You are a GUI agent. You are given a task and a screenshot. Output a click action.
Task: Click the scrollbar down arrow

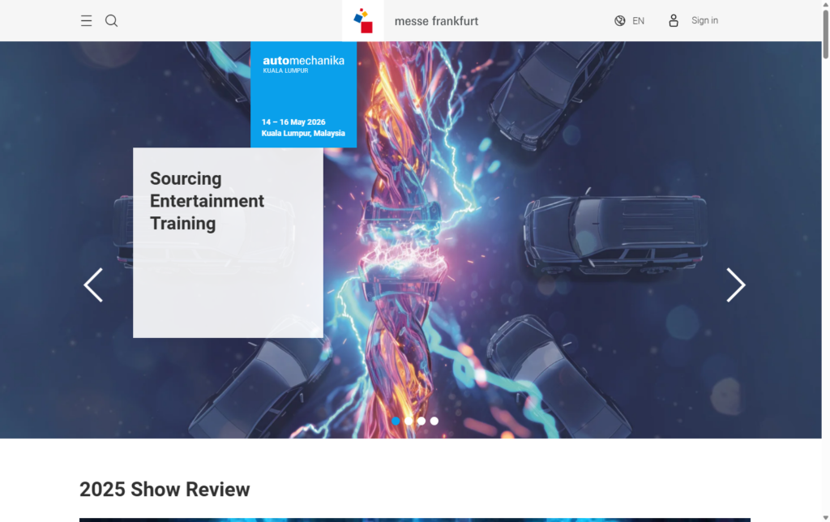[x=825, y=516]
